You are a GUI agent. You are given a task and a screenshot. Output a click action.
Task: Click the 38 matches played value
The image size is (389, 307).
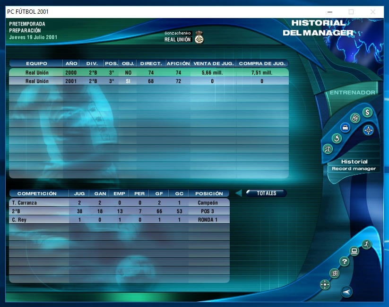pyautogui.click(x=79, y=211)
